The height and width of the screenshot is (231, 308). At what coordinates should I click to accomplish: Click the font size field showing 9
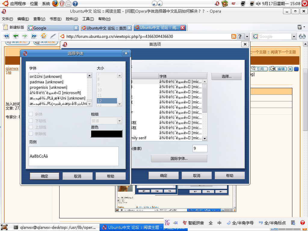(x=200, y=148)
